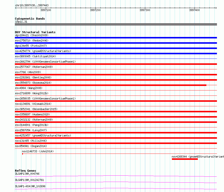This screenshot has width=224, height=192.
Task: Open esv2282661 (Bentley2008) variant
Action: coord(33,77)
